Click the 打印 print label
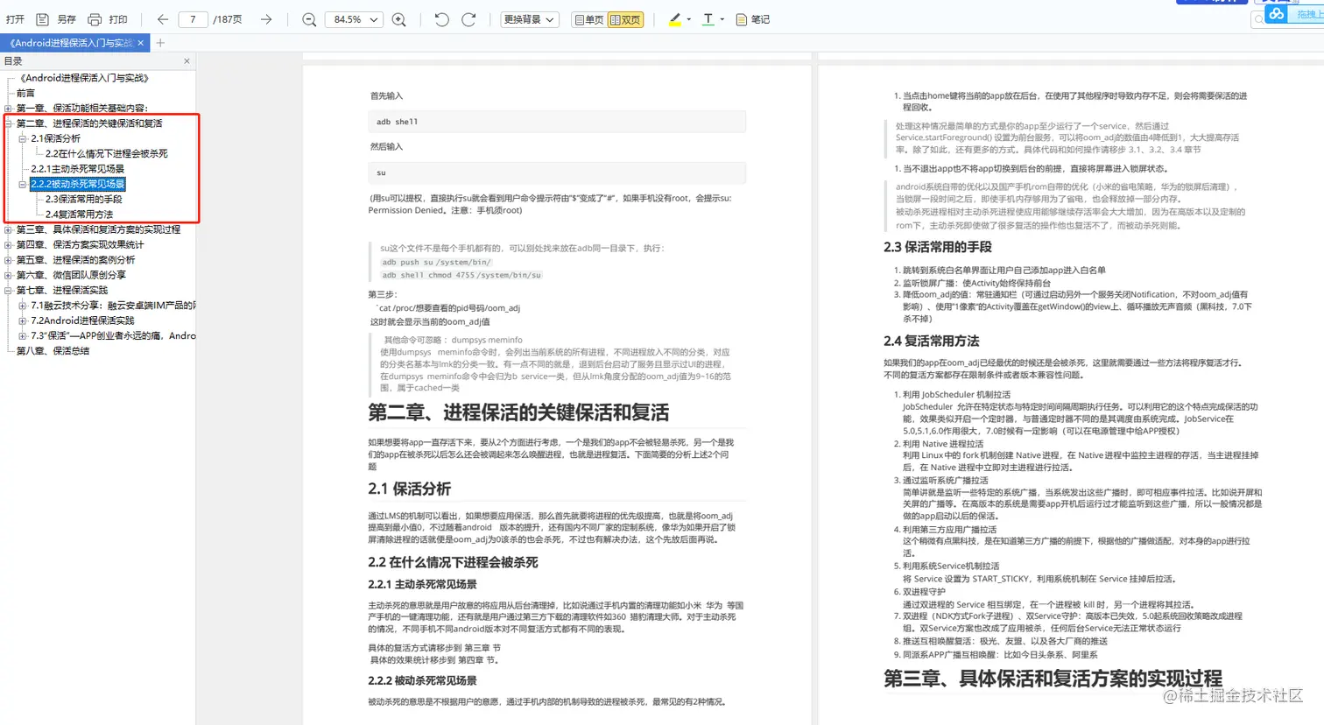This screenshot has height=725, width=1324. click(x=118, y=19)
